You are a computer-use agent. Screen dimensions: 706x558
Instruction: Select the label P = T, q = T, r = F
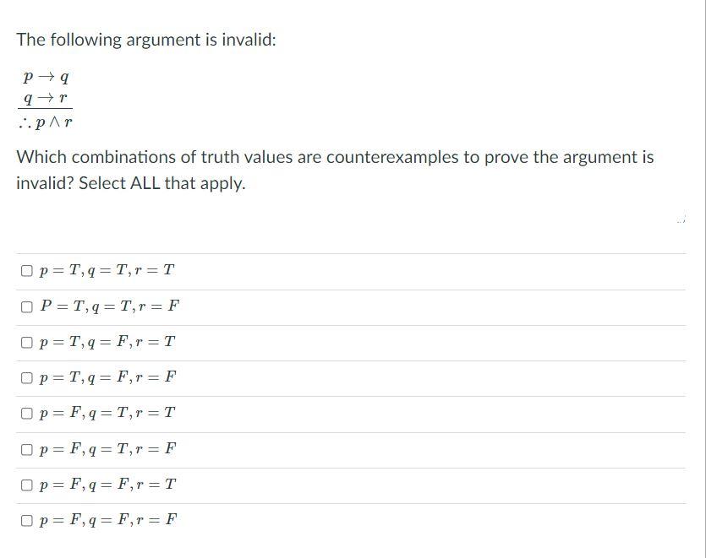pos(105,305)
